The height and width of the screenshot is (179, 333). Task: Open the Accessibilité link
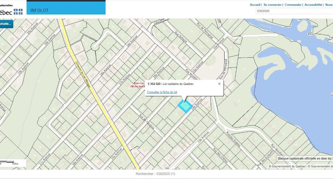tap(313, 5)
